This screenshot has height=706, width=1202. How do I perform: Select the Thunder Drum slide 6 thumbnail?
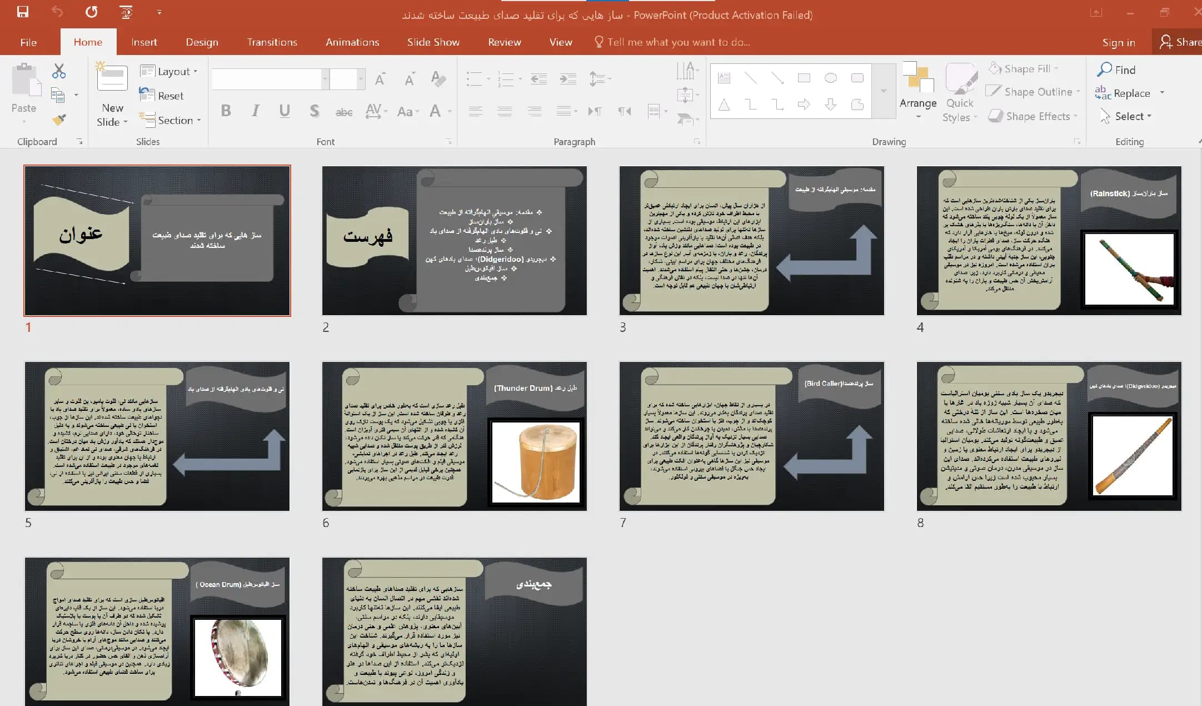click(455, 436)
